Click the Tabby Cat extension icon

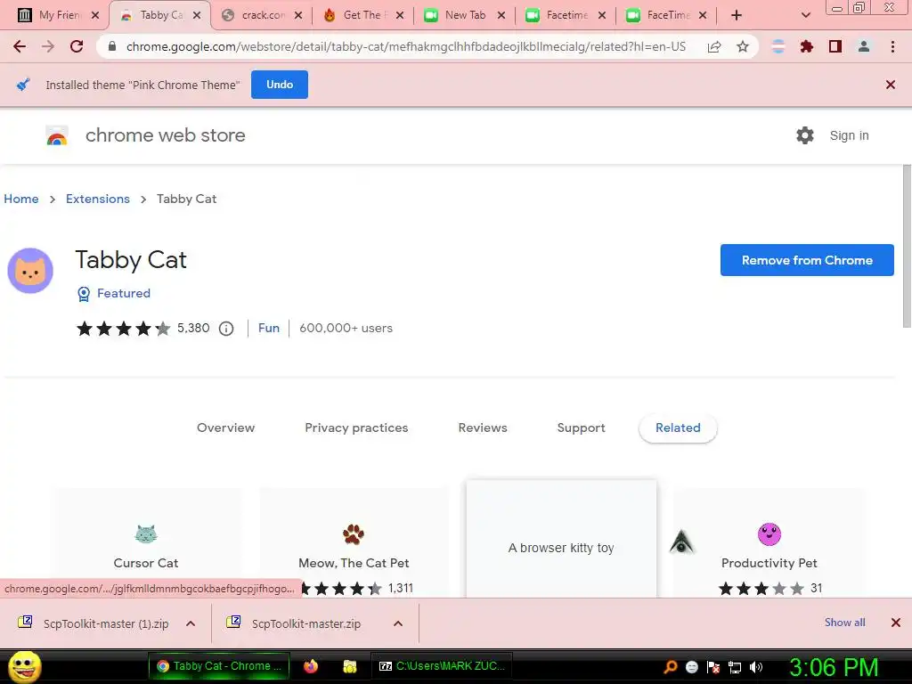tap(30, 271)
